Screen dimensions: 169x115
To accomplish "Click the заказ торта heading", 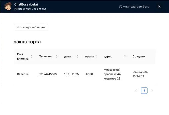I will coord(27,42).
